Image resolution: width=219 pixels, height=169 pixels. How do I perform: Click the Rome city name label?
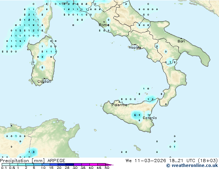[104, 25]
